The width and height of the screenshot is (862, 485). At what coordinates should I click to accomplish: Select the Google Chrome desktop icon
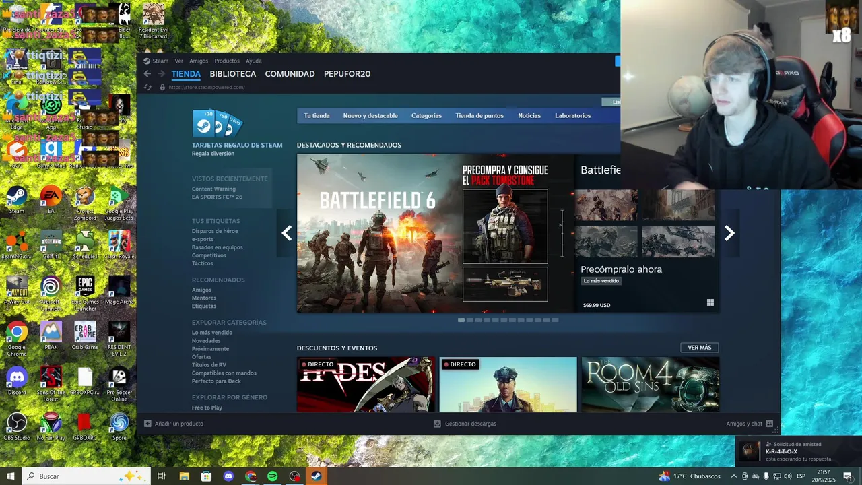point(17,338)
